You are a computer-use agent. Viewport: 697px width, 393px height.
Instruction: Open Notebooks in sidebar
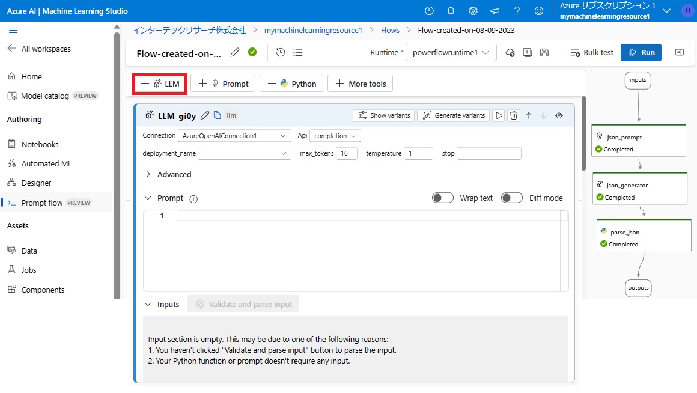click(x=40, y=144)
